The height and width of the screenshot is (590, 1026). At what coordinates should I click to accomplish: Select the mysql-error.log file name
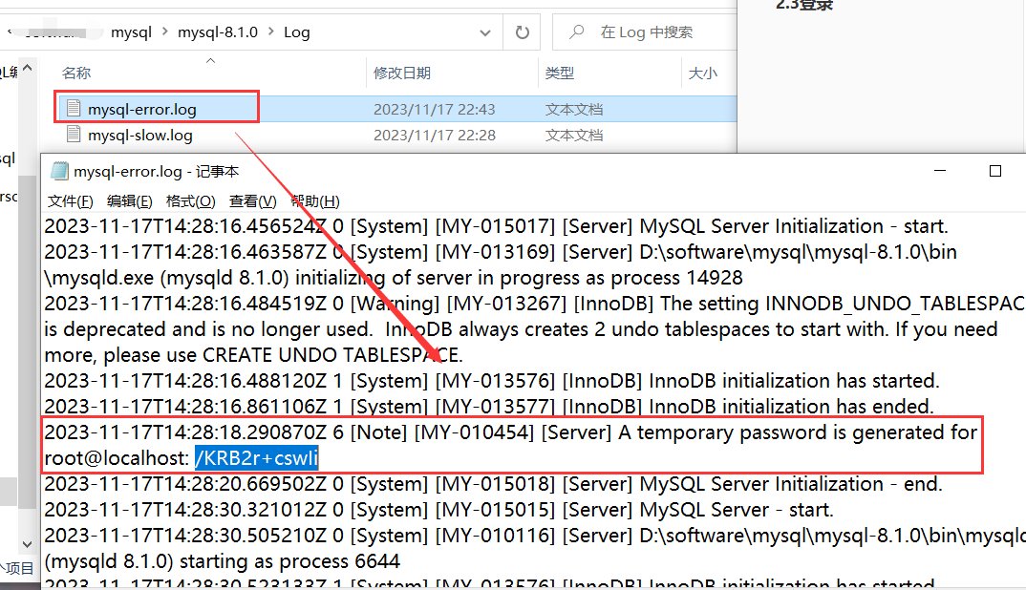[x=142, y=109]
